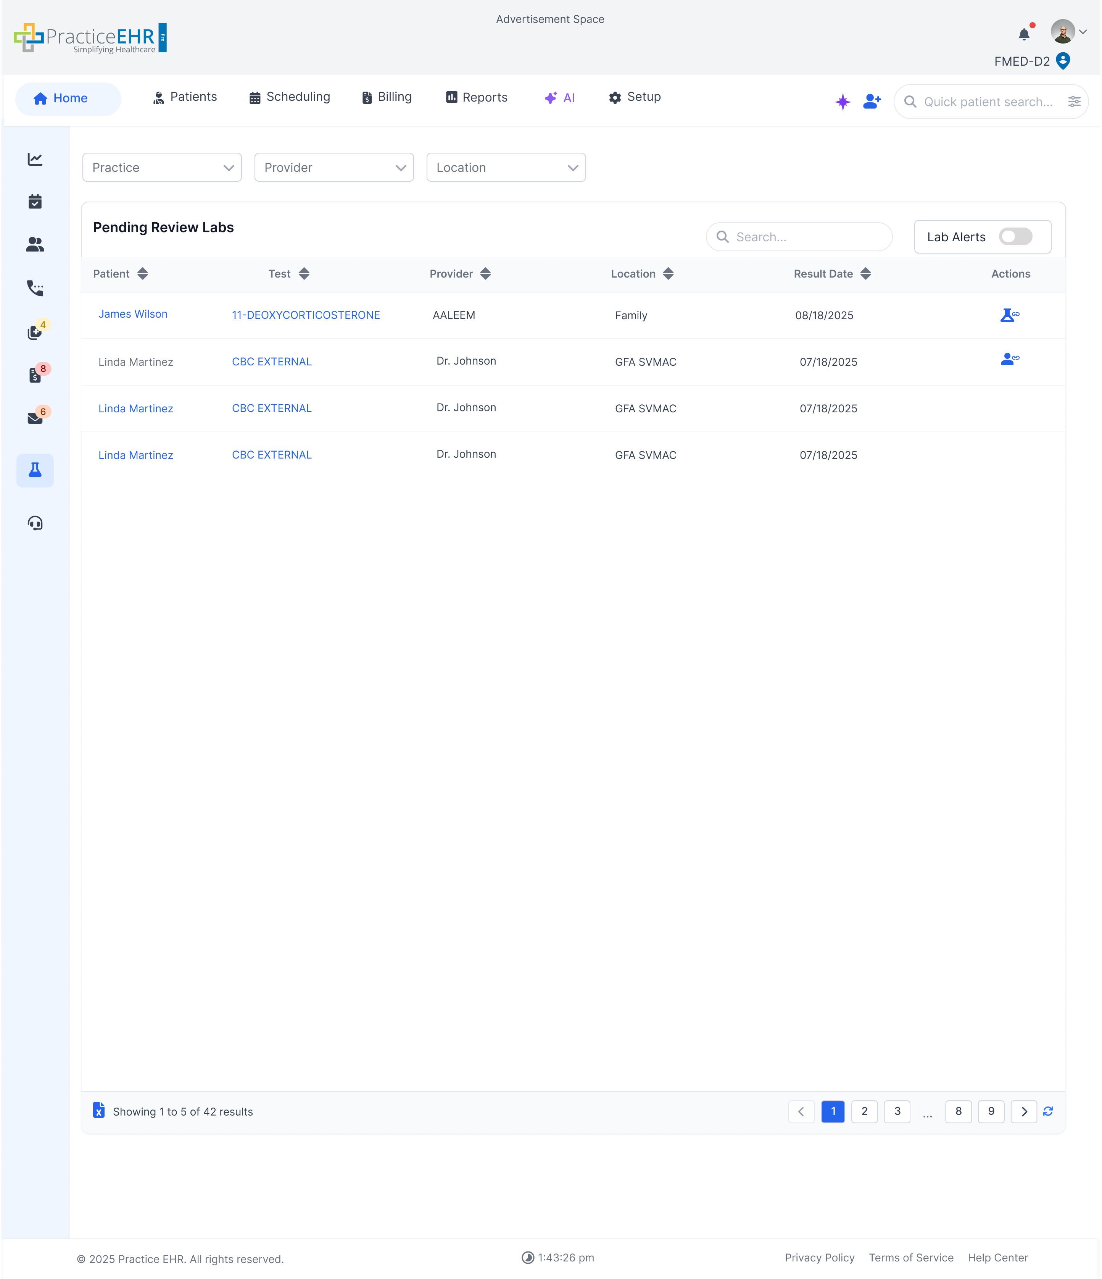Open the Location dropdown

tap(505, 167)
